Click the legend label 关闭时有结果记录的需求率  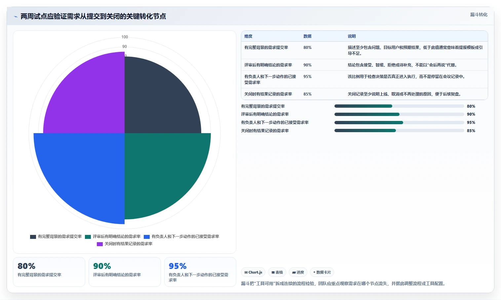pos(129,244)
